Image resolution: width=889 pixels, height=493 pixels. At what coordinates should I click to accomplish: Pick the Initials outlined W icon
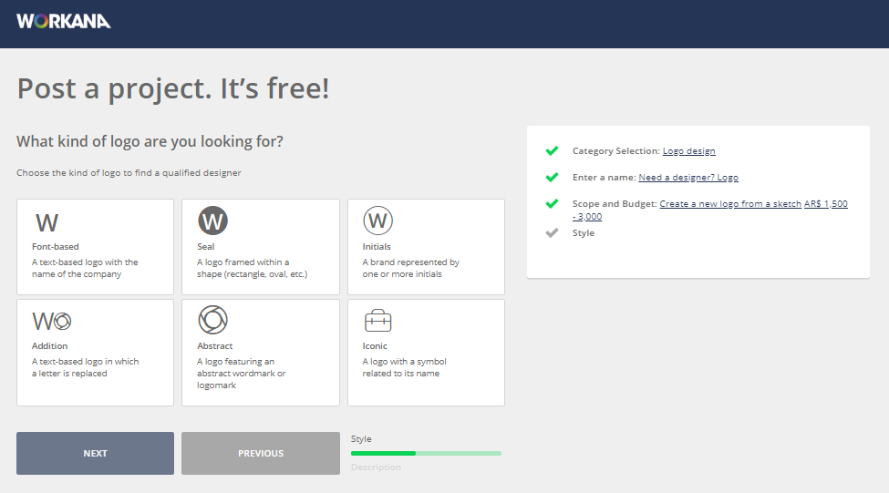377,221
